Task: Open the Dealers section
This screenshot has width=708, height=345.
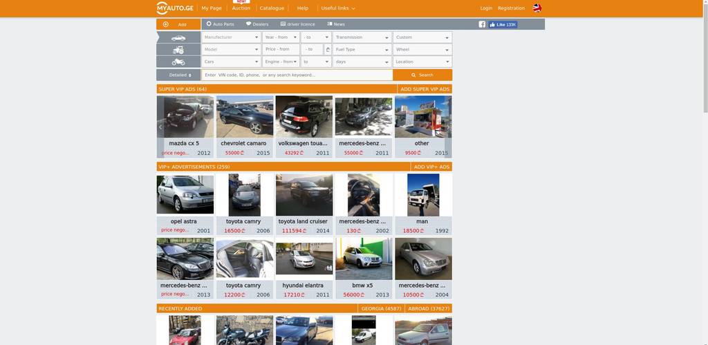Action: (257, 24)
